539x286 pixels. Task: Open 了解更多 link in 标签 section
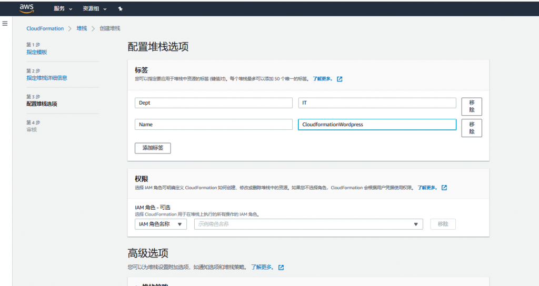pos(323,79)
